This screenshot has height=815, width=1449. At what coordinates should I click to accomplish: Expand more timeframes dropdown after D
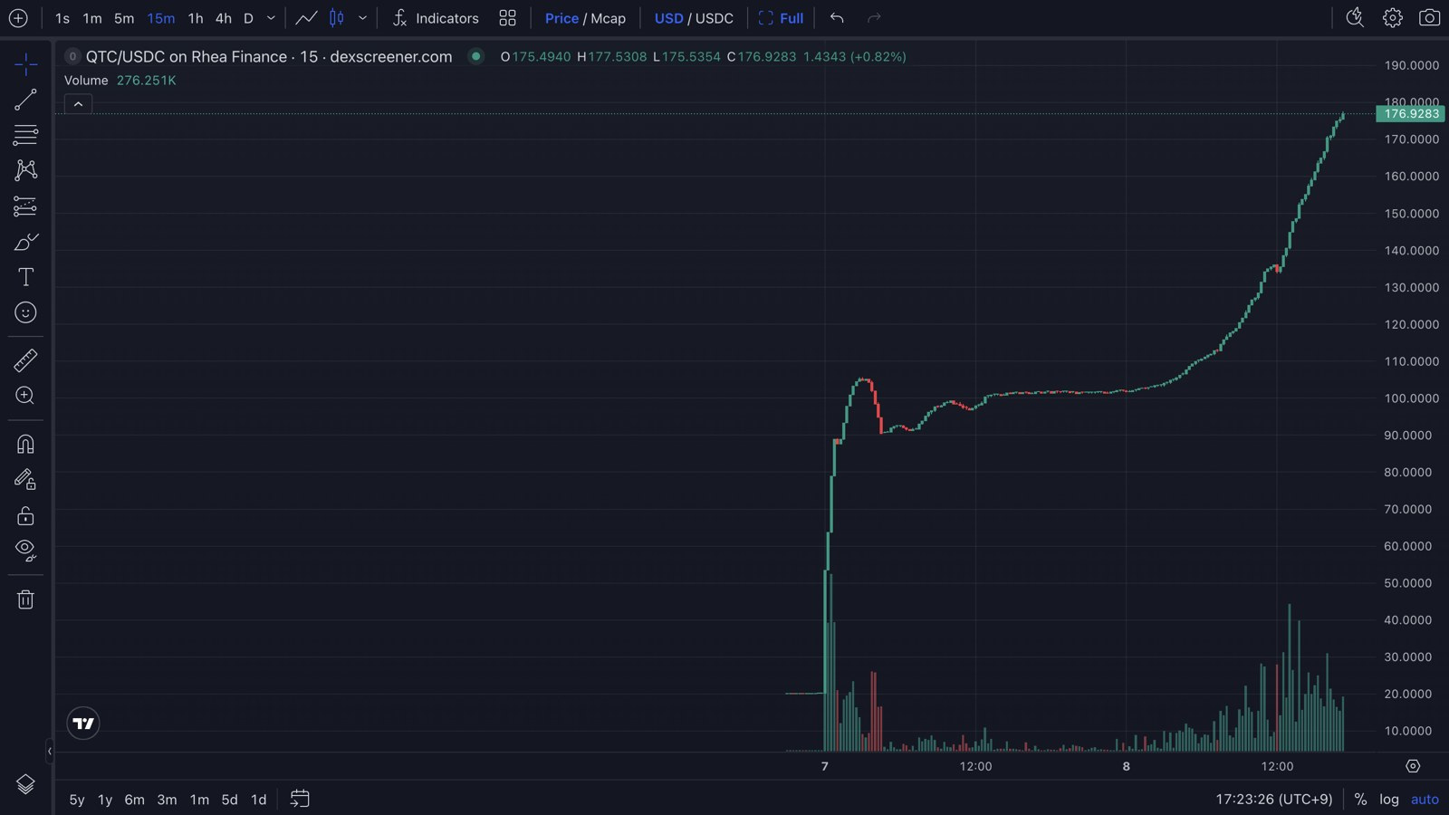(x=271, y=18)
